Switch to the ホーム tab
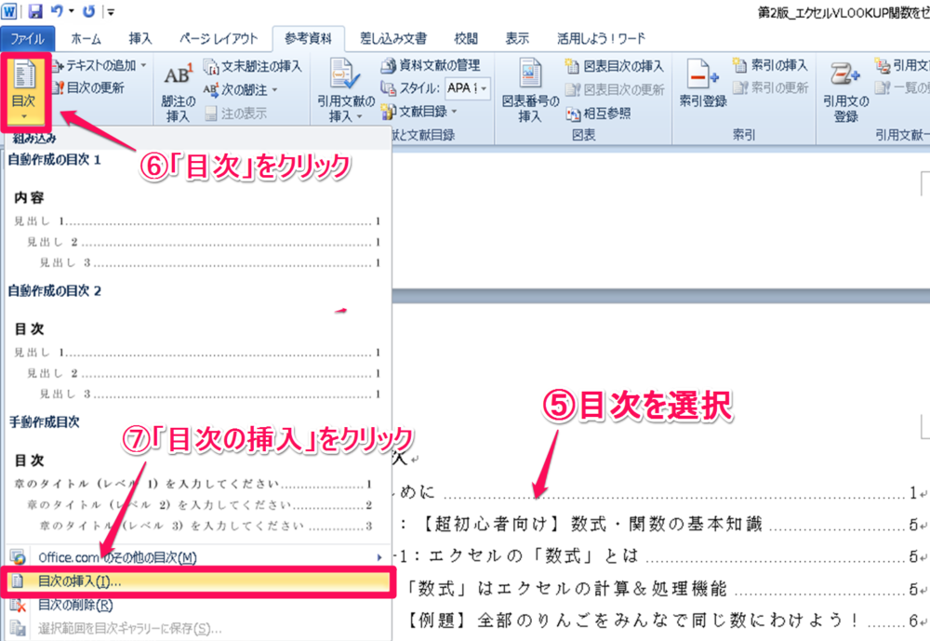This screenshot has width=930, height=641. (x=86, y=38)
